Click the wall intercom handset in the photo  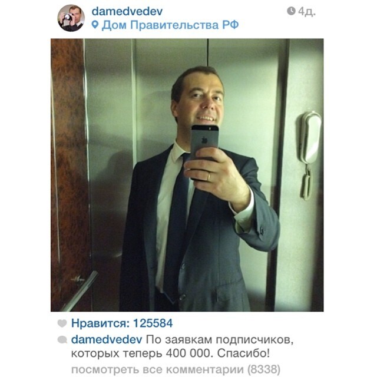[x=310, y=154]
